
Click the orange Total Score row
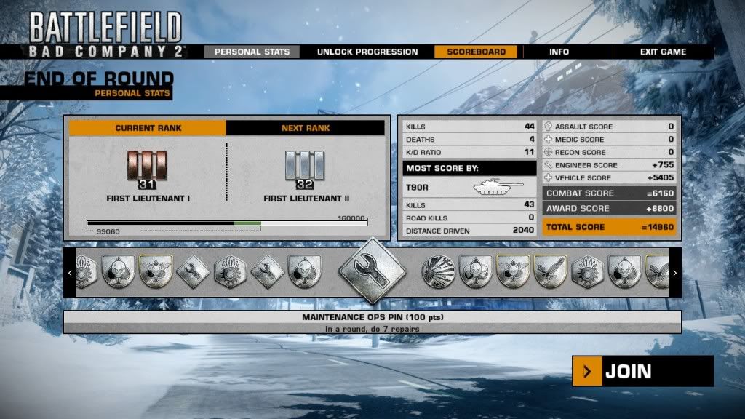[x=610, y=227]
